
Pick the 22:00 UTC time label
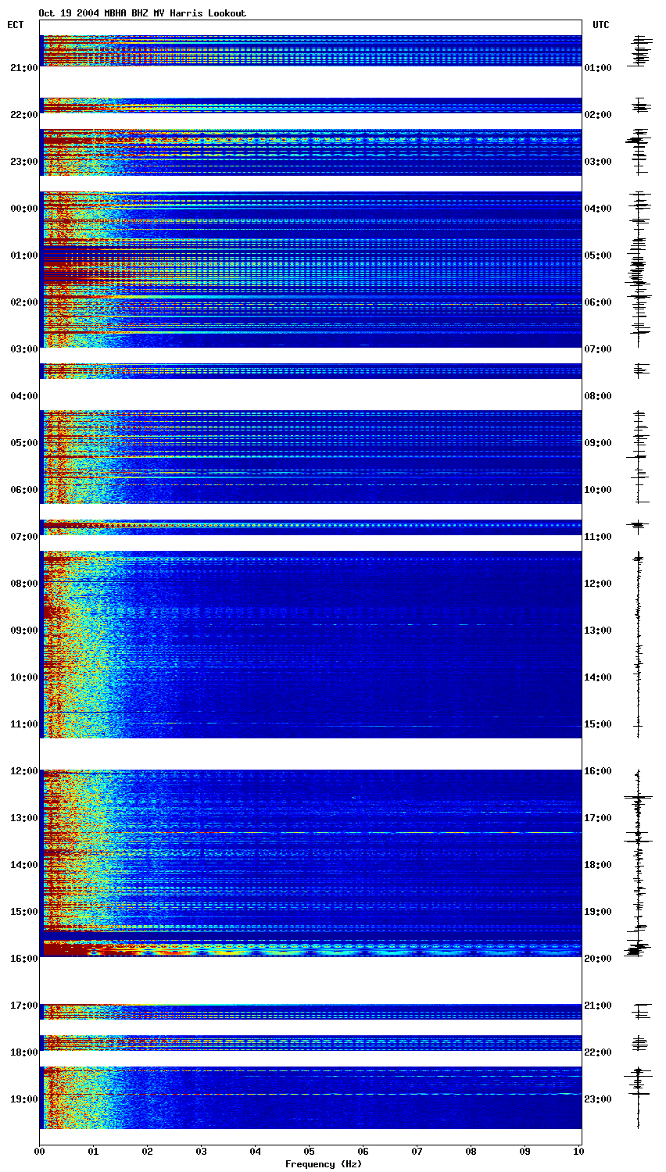(x=598, y=1052)
